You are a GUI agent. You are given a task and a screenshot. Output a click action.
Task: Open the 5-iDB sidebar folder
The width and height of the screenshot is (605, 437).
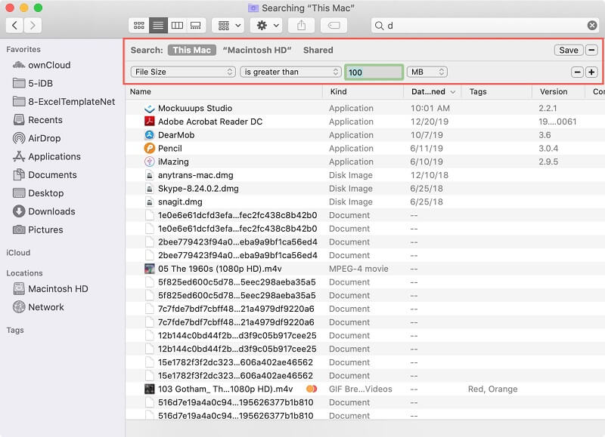[x=33, y=83]
